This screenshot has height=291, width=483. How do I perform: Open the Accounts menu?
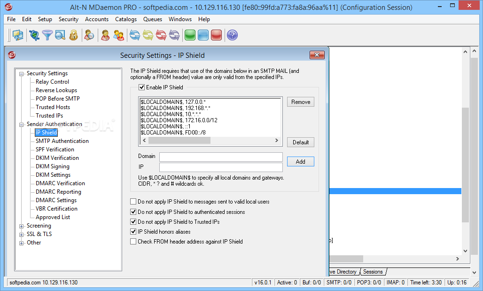point(97,19)
